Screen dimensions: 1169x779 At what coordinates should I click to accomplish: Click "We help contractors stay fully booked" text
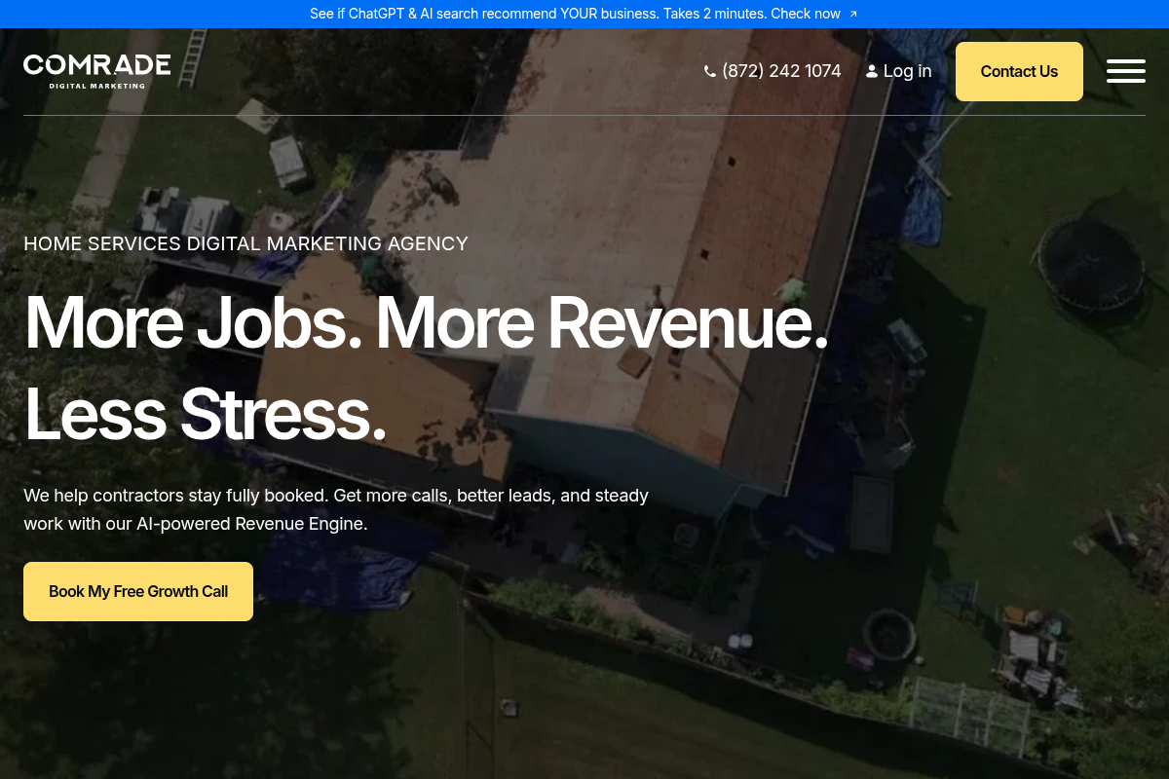(x=175, y=496)
